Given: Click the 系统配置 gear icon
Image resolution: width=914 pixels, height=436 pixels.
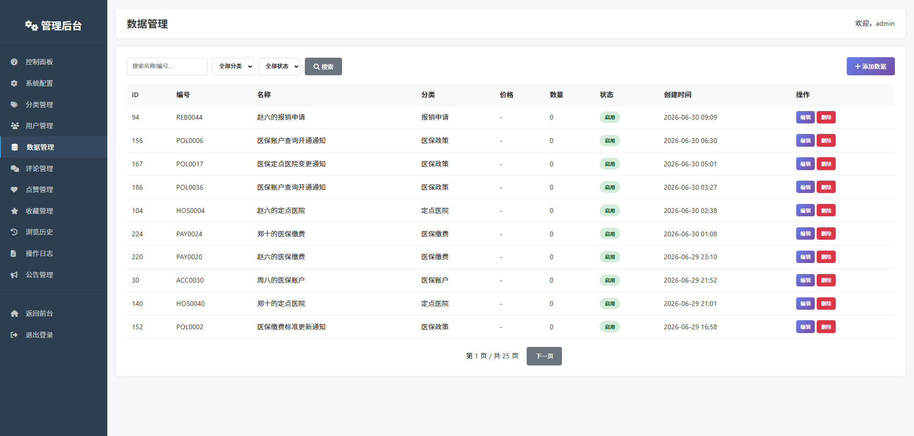Looking at the screenshot, I should [14, 83].
